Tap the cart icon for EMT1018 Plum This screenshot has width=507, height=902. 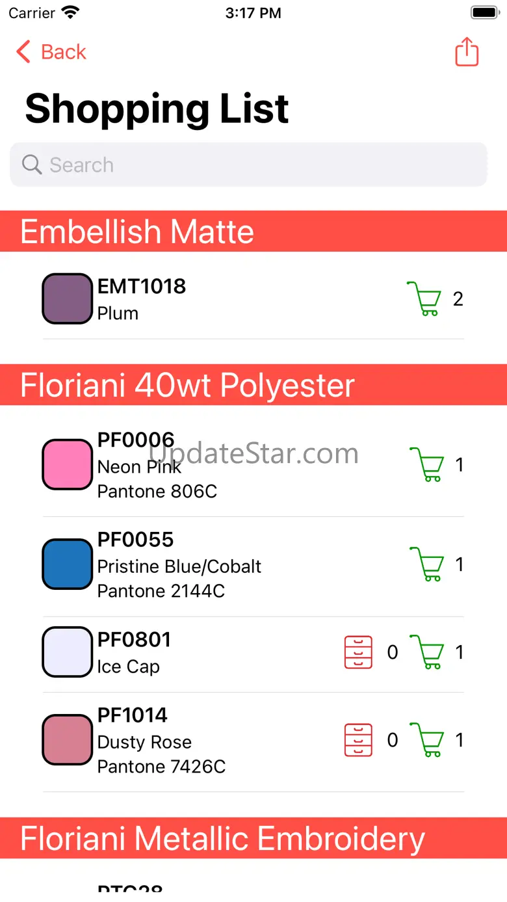coord(423,299)
